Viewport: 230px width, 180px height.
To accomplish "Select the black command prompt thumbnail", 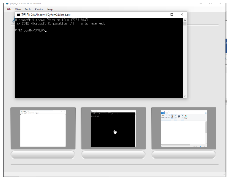I will coord(113,128).
